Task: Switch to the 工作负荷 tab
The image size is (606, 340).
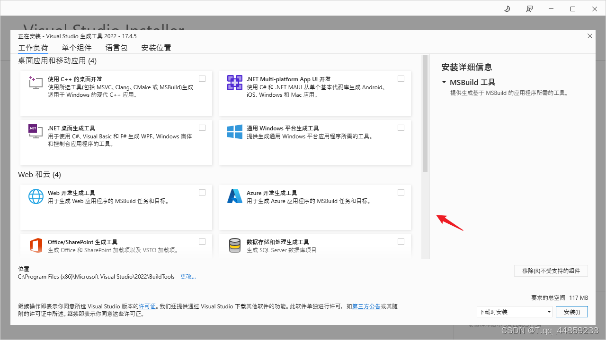Action: click(x=33, y=48)
